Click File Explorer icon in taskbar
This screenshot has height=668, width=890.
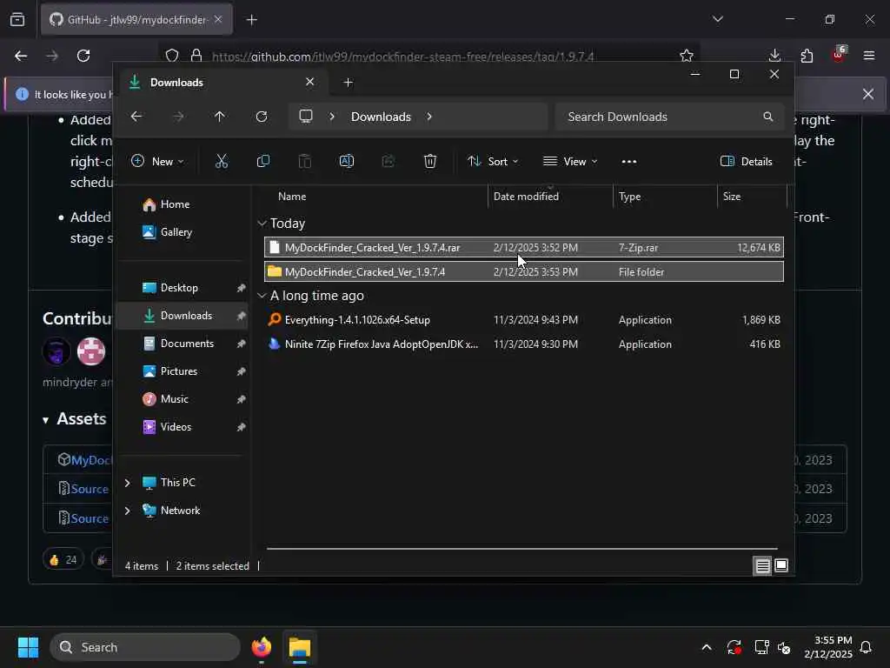click(x=299, y=647)
